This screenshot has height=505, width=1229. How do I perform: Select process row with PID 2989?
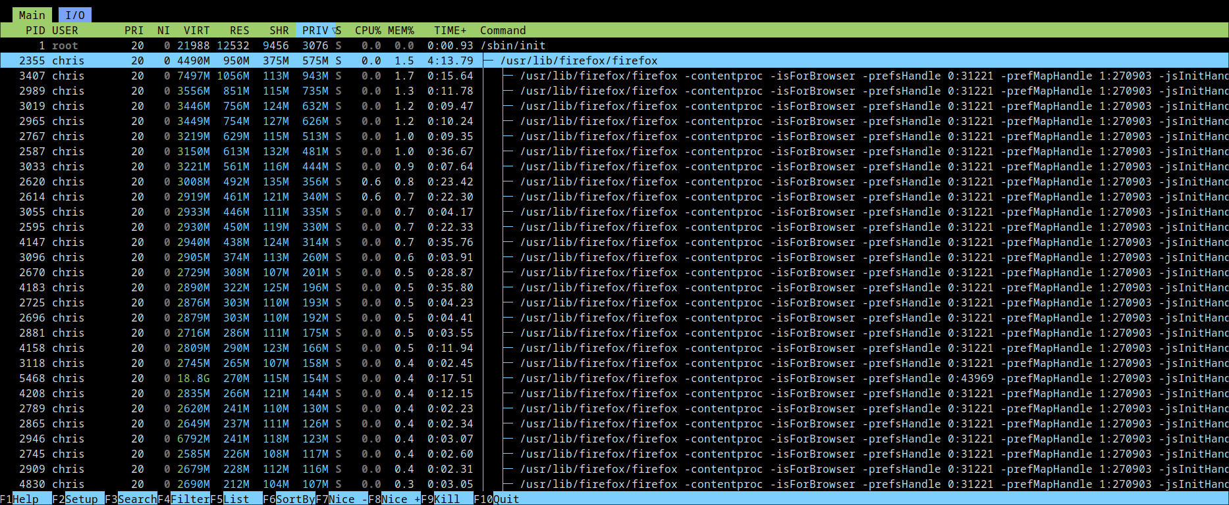click(x=614, y=91)
